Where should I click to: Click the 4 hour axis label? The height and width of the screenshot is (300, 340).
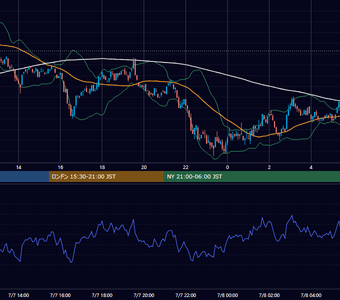click(311, 167)
